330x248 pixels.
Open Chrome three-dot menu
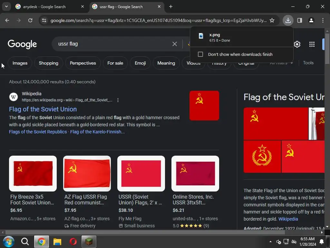(323, 20)
